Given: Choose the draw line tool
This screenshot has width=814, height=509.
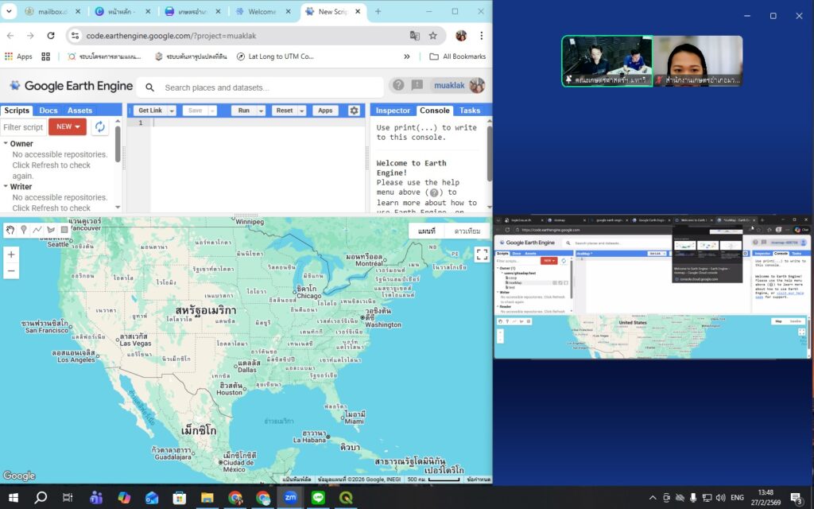Looking at the screenshot, I should pos(37,230).
